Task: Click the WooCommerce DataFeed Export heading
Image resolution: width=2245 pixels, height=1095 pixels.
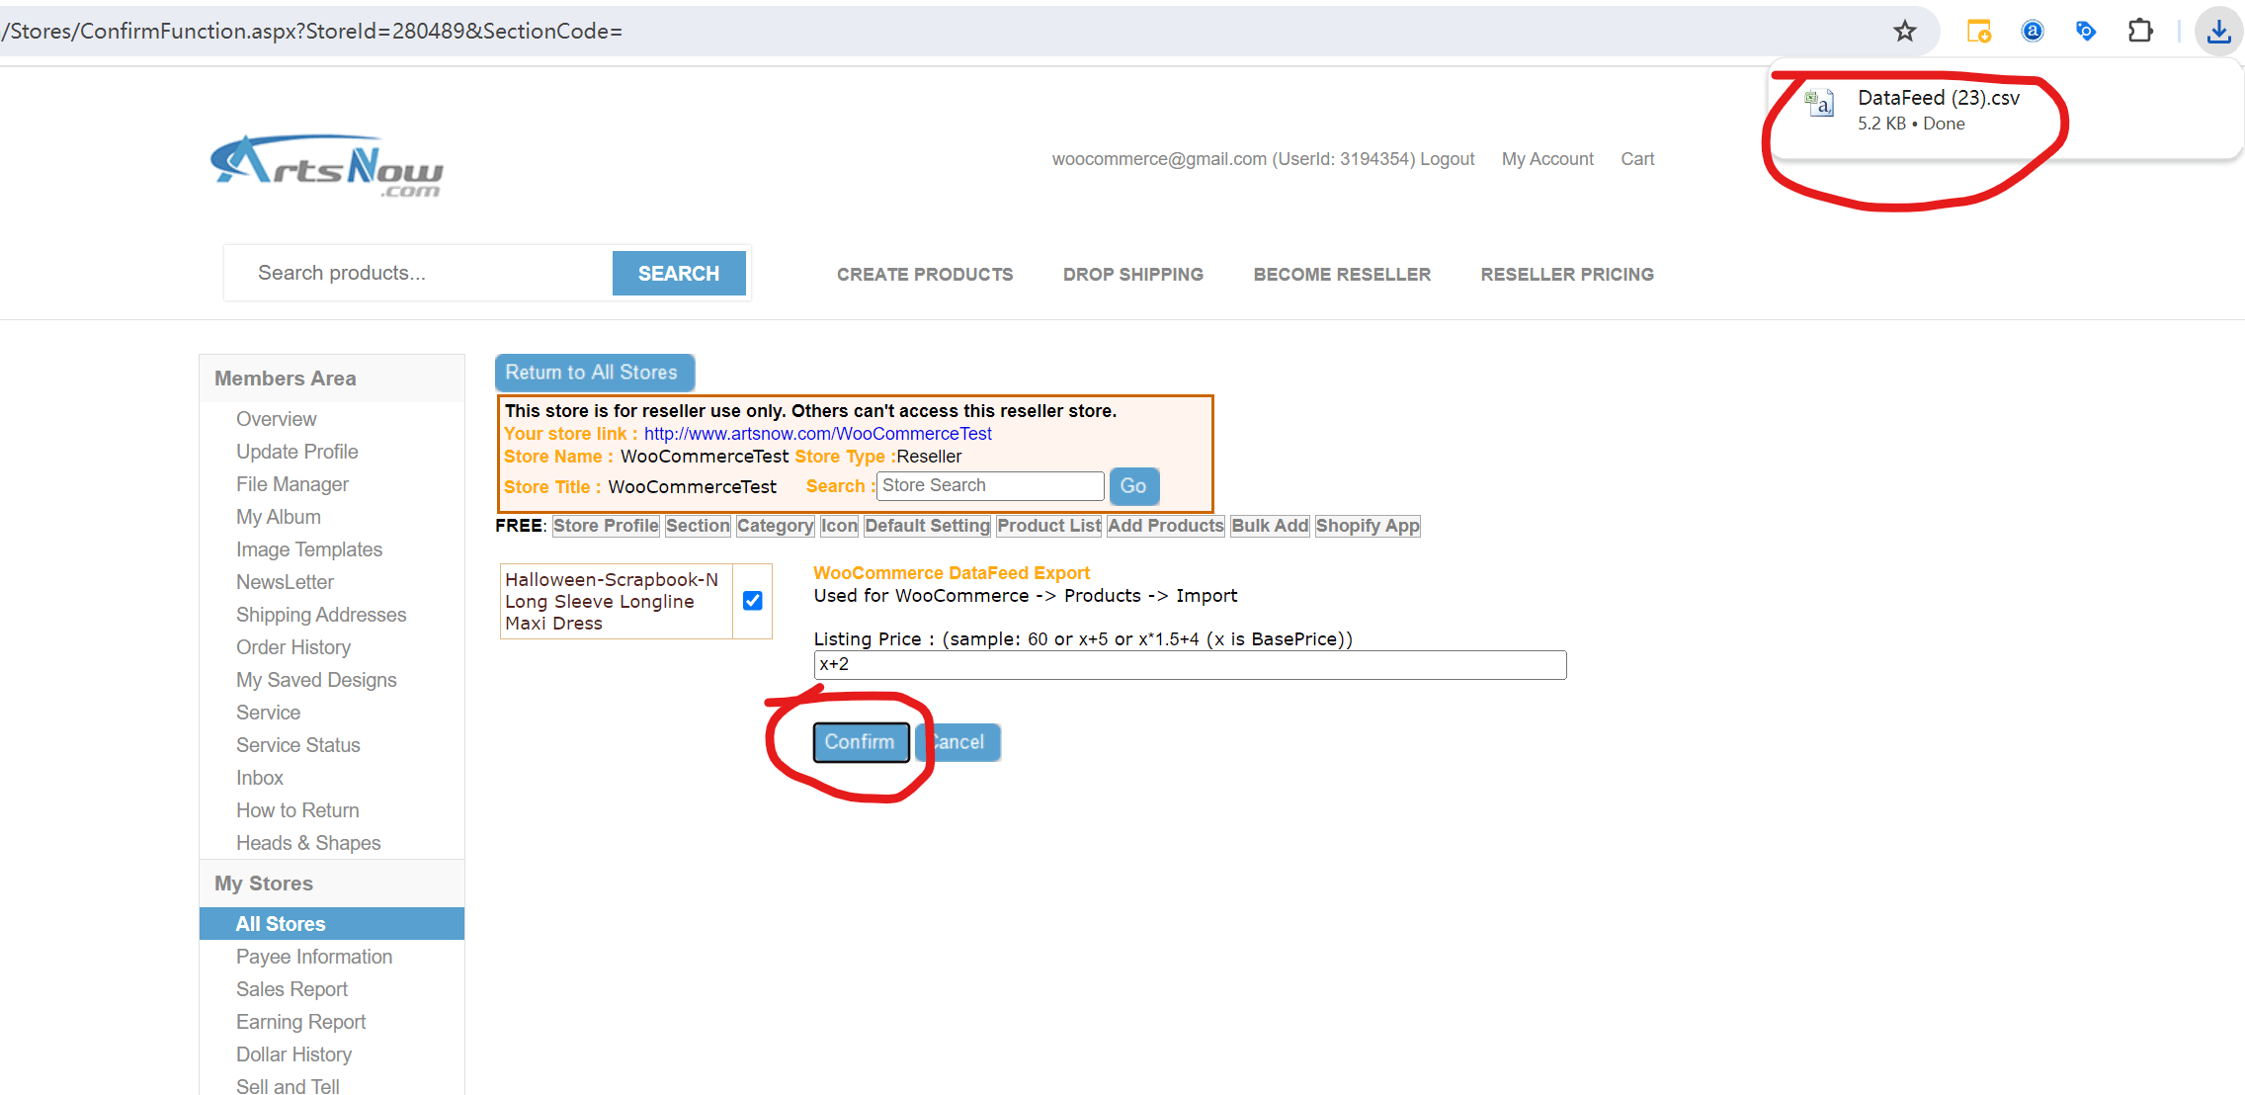Action: click(x=952, y=573)
